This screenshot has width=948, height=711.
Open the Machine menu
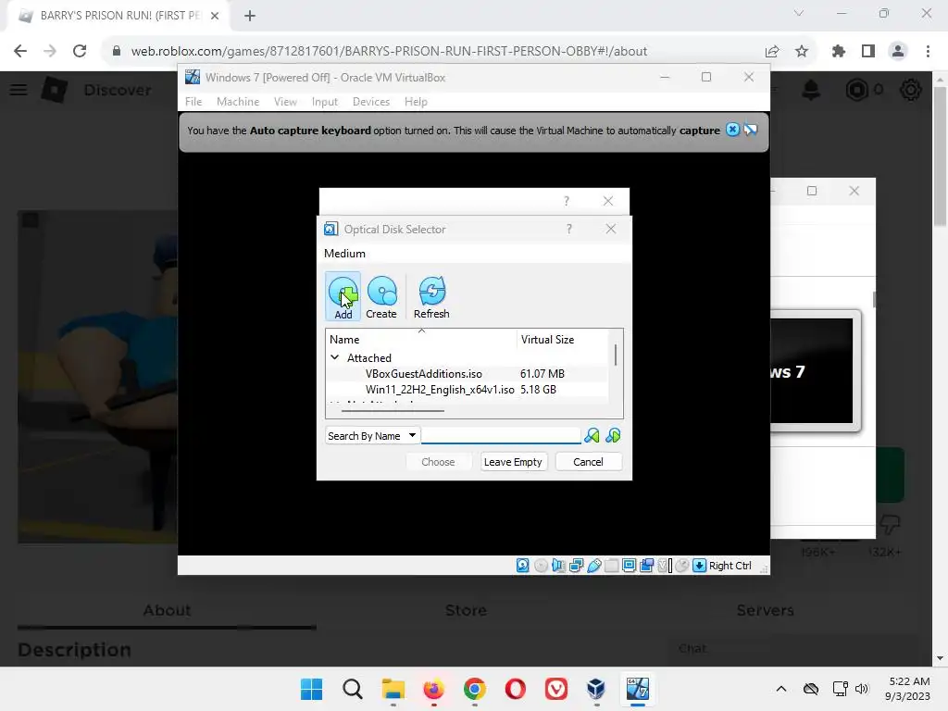click(x=238, y=102)
